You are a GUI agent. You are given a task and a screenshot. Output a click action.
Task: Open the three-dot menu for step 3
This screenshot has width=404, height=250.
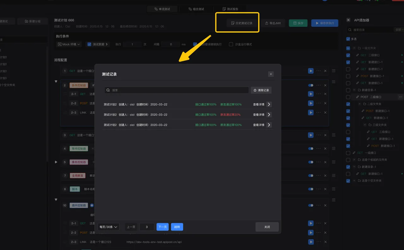click(318, 135)
